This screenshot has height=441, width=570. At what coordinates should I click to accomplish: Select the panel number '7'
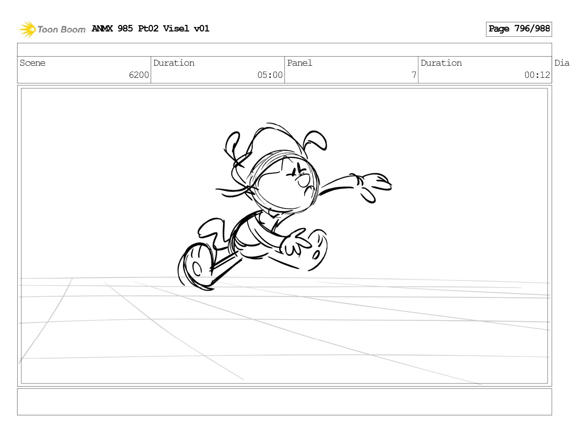pyautogui.click(x=414, y=75)
